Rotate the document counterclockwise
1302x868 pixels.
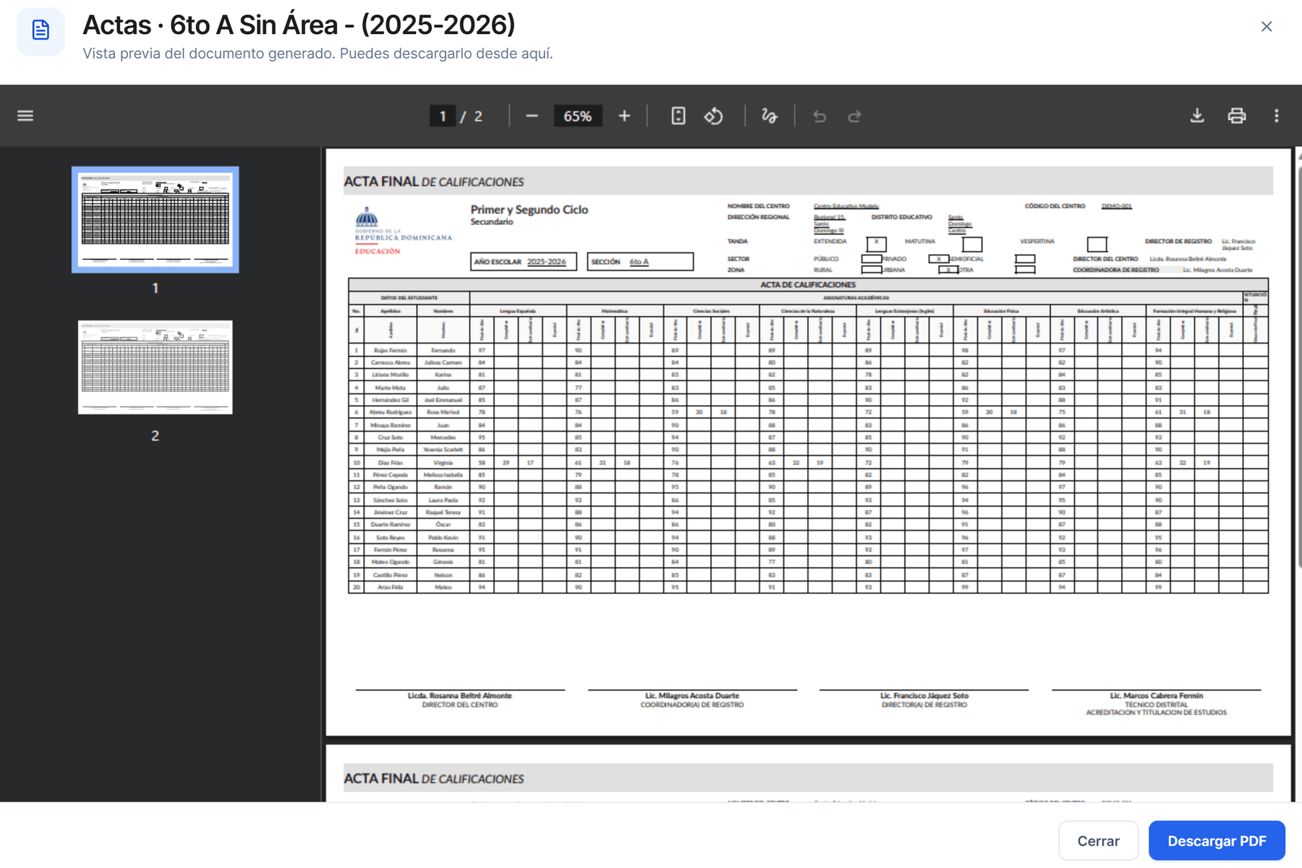click(x=714, y=116)
